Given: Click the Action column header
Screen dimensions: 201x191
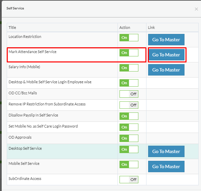Looking at the screenshot, I should 125,28.
